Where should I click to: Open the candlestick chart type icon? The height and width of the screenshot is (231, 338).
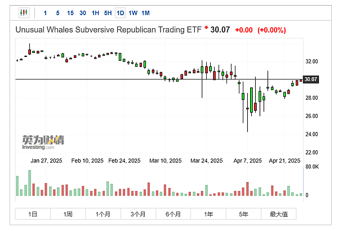coord(24,13)
